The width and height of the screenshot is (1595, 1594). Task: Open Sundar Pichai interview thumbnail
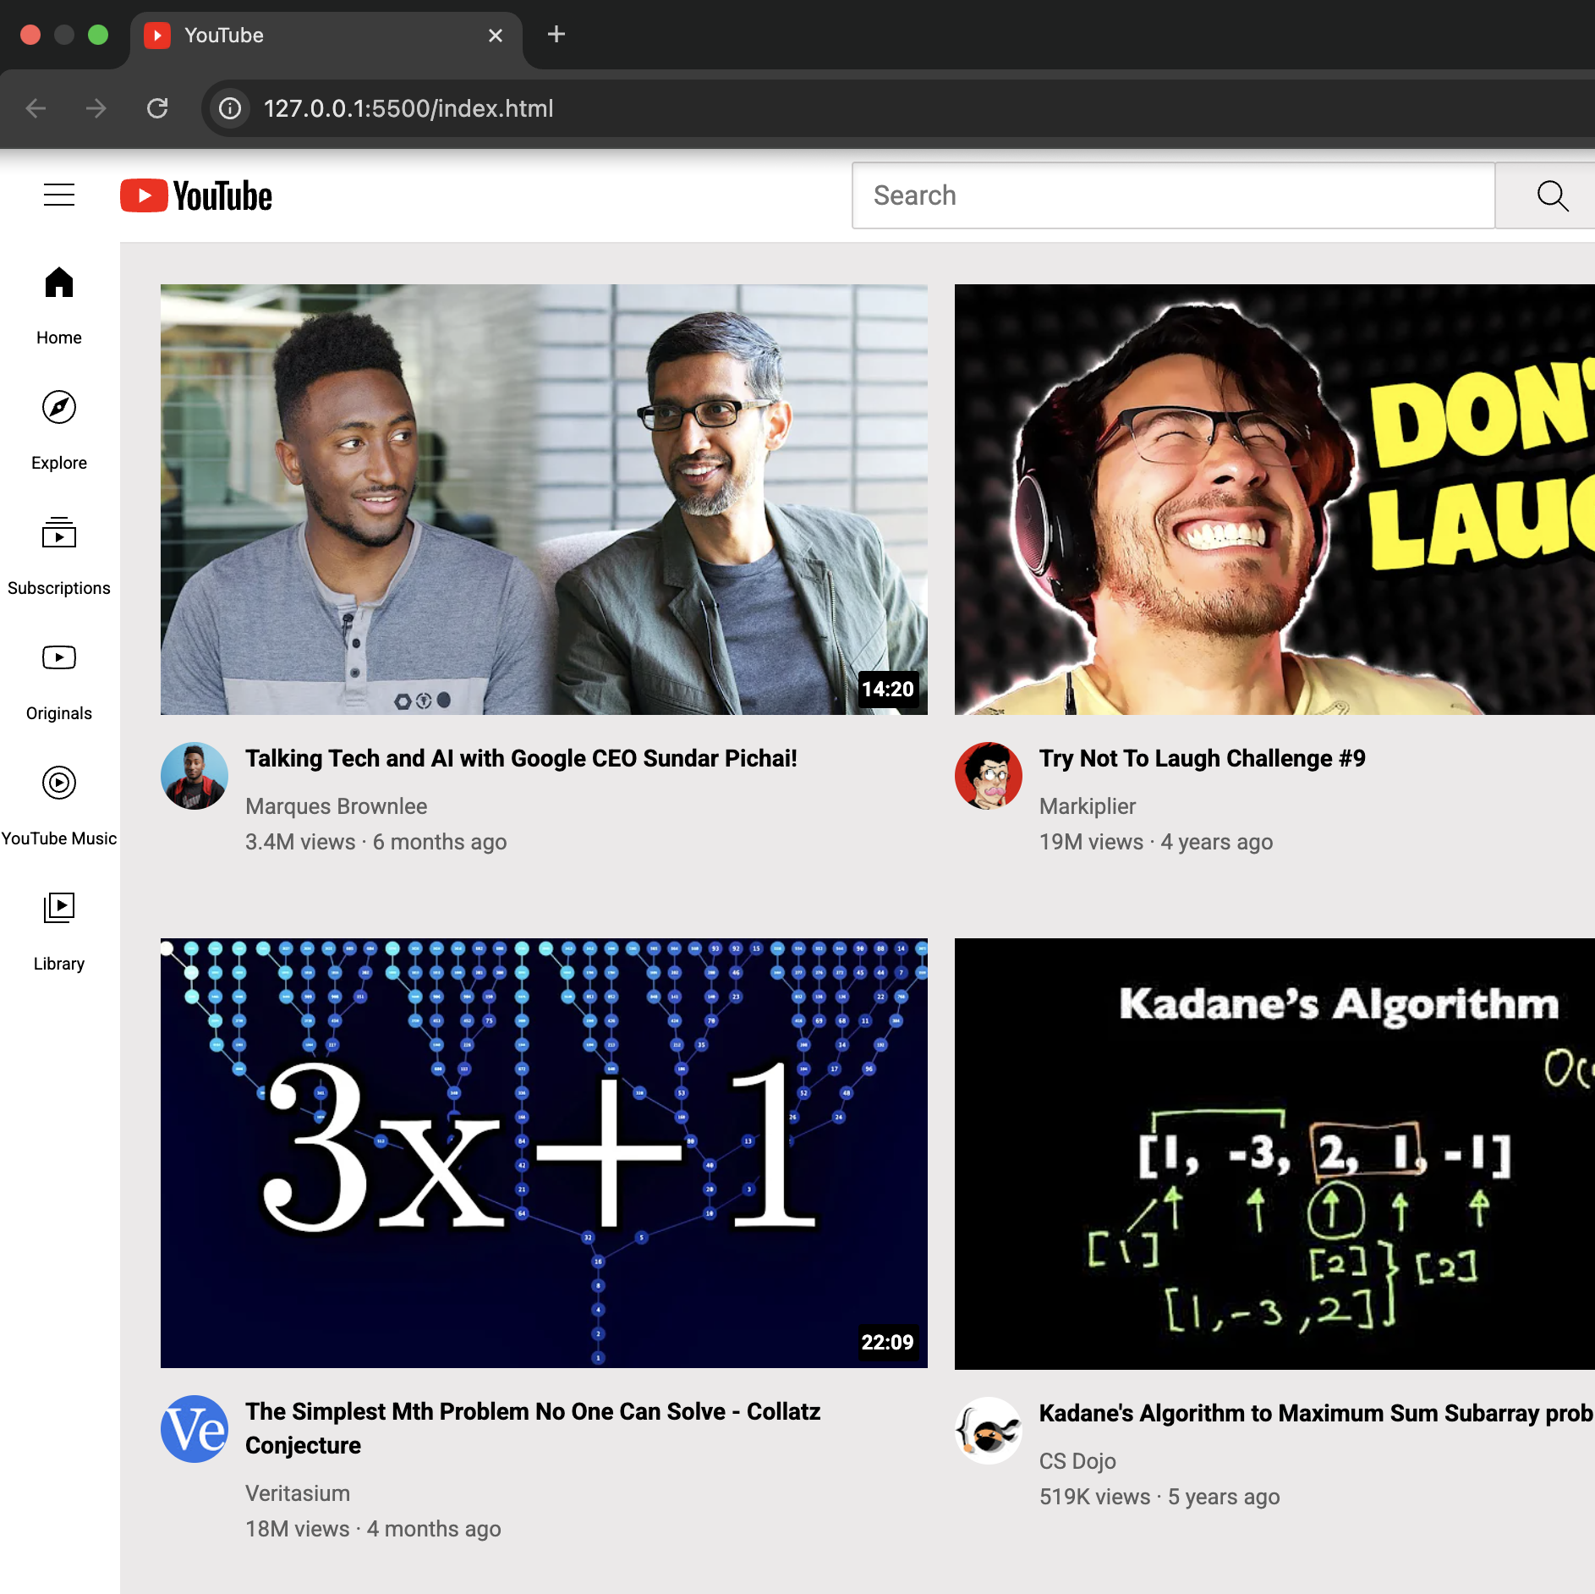coord(544,499)
